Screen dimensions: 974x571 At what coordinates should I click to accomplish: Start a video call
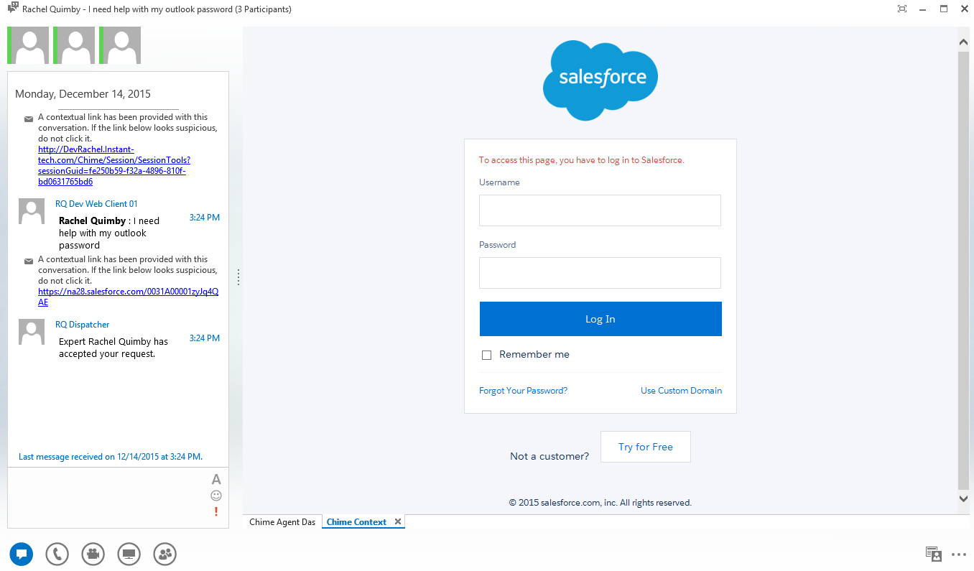point(93,554)
